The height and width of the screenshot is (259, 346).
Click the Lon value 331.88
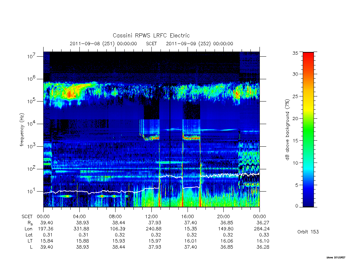(x=81, y=229)
